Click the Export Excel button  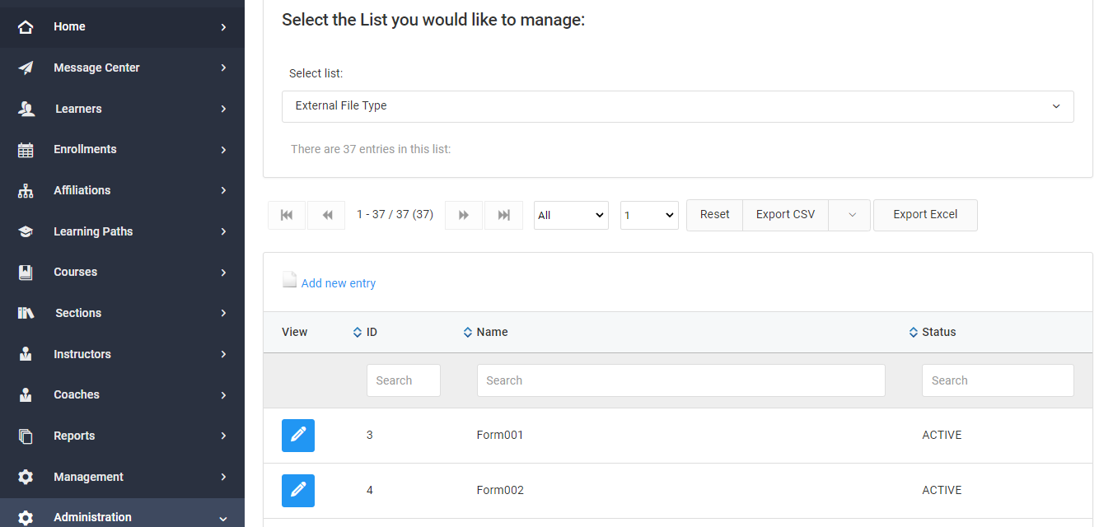pyautogui.click(x=925, y=215)
